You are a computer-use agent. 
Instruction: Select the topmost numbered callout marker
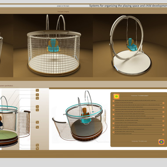[x=37, y=91]
